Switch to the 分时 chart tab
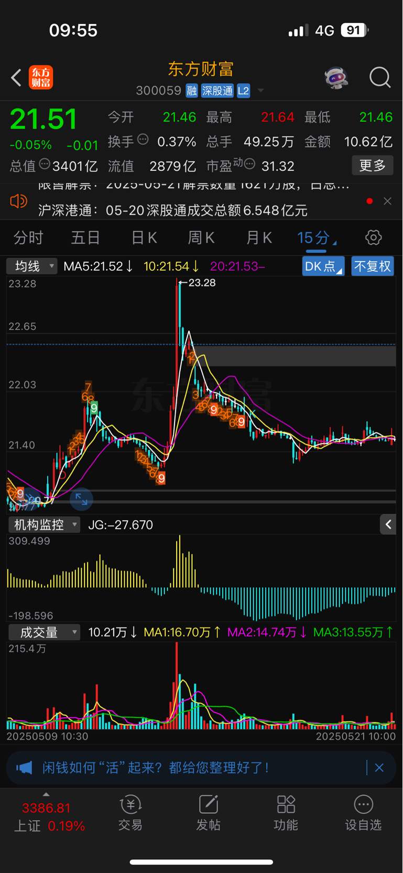Screen dimensions: 403x873 pos(28,238)
